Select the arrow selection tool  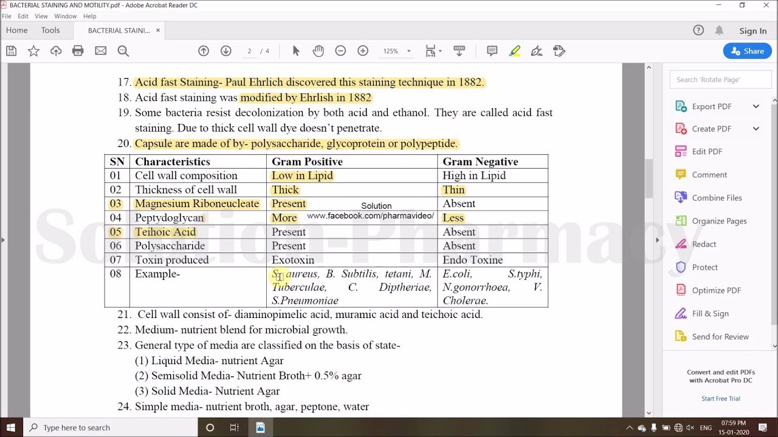(x=296, y=51)
